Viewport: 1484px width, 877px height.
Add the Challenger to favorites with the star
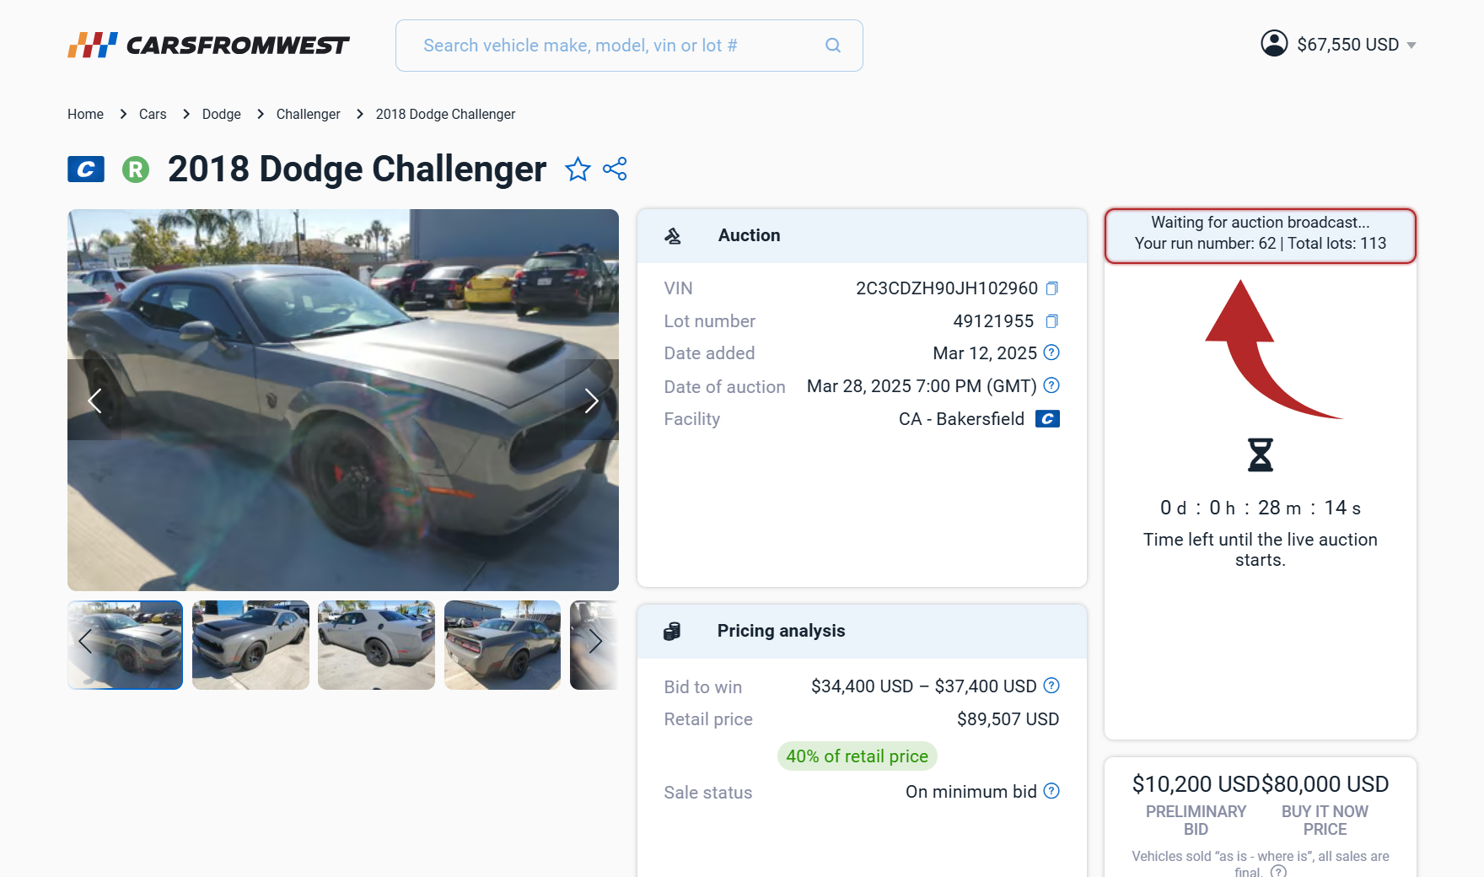[x=578, y=169]
